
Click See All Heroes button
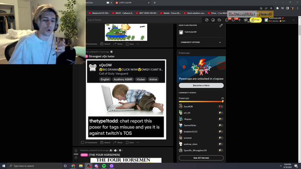coord(201,158)
